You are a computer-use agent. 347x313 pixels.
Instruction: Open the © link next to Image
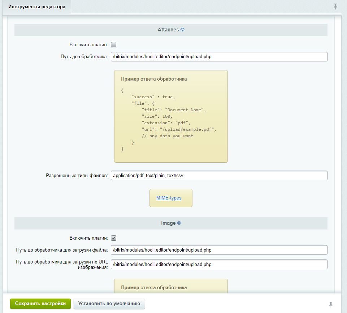pyautogui.click(x=179, y=223)
